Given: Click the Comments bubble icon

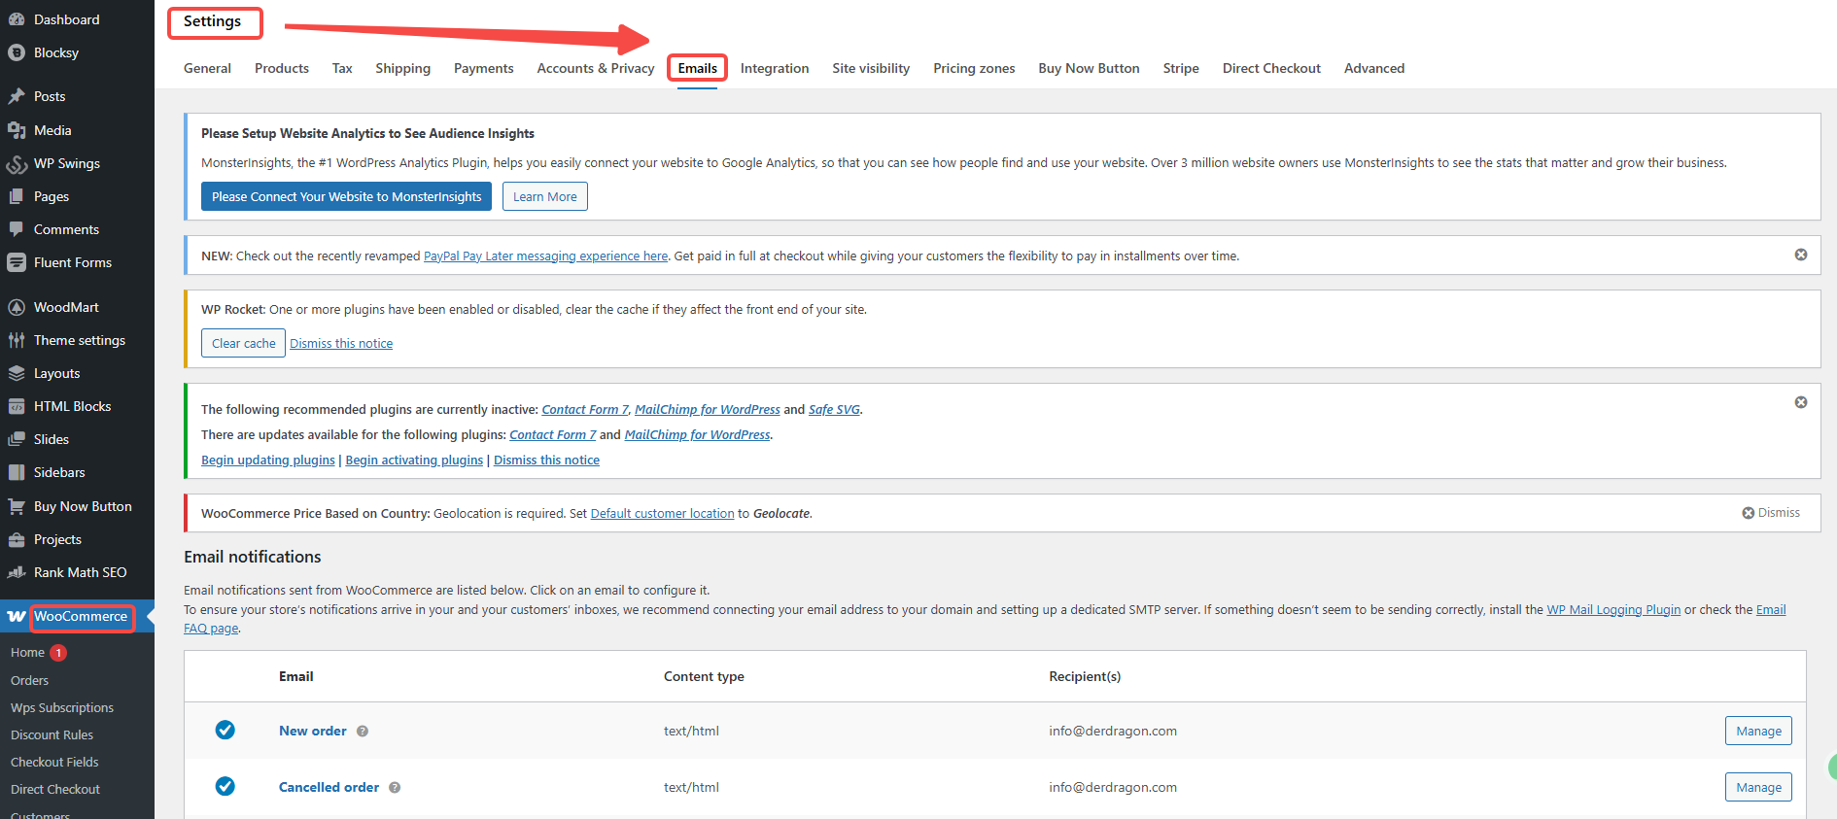Looking at the screenshot, I should click(17, 229).
